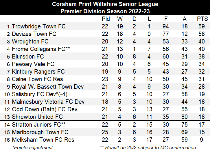The width and height of the screenshot is (210, 151).
Task: Click Calne Town FC Res entry
Action: click(37, 79)
